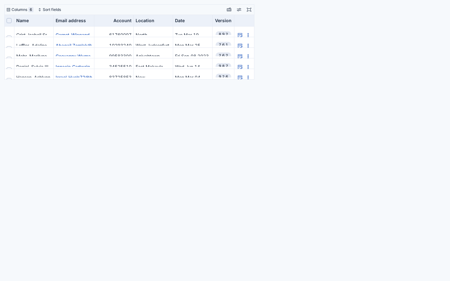Open more actions for Mohr row
The height and width of the screenshot is (281, 450).
point(248,56)
